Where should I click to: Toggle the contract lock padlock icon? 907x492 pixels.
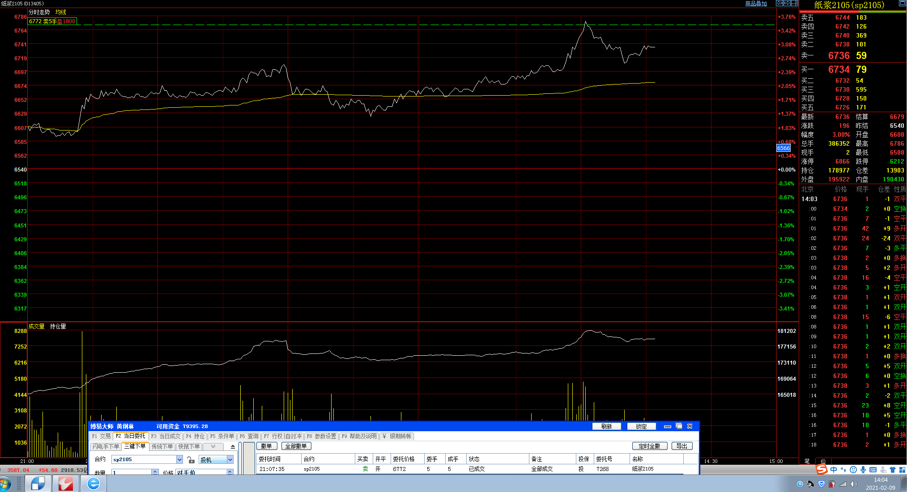pos(191,460)
